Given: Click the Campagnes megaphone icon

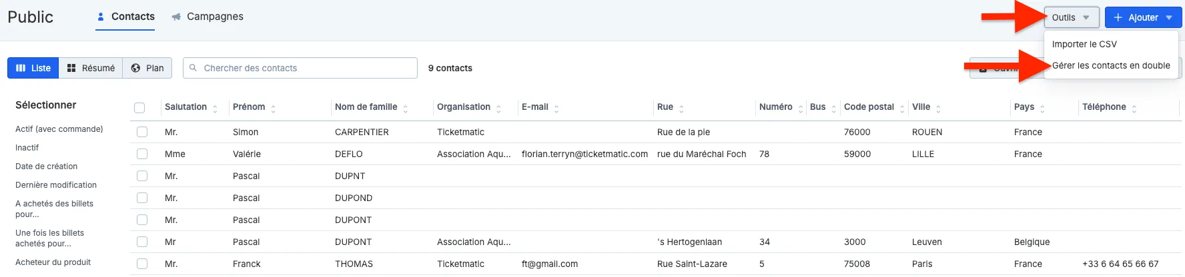Looking at the screenshot, I should coord(176,17).
